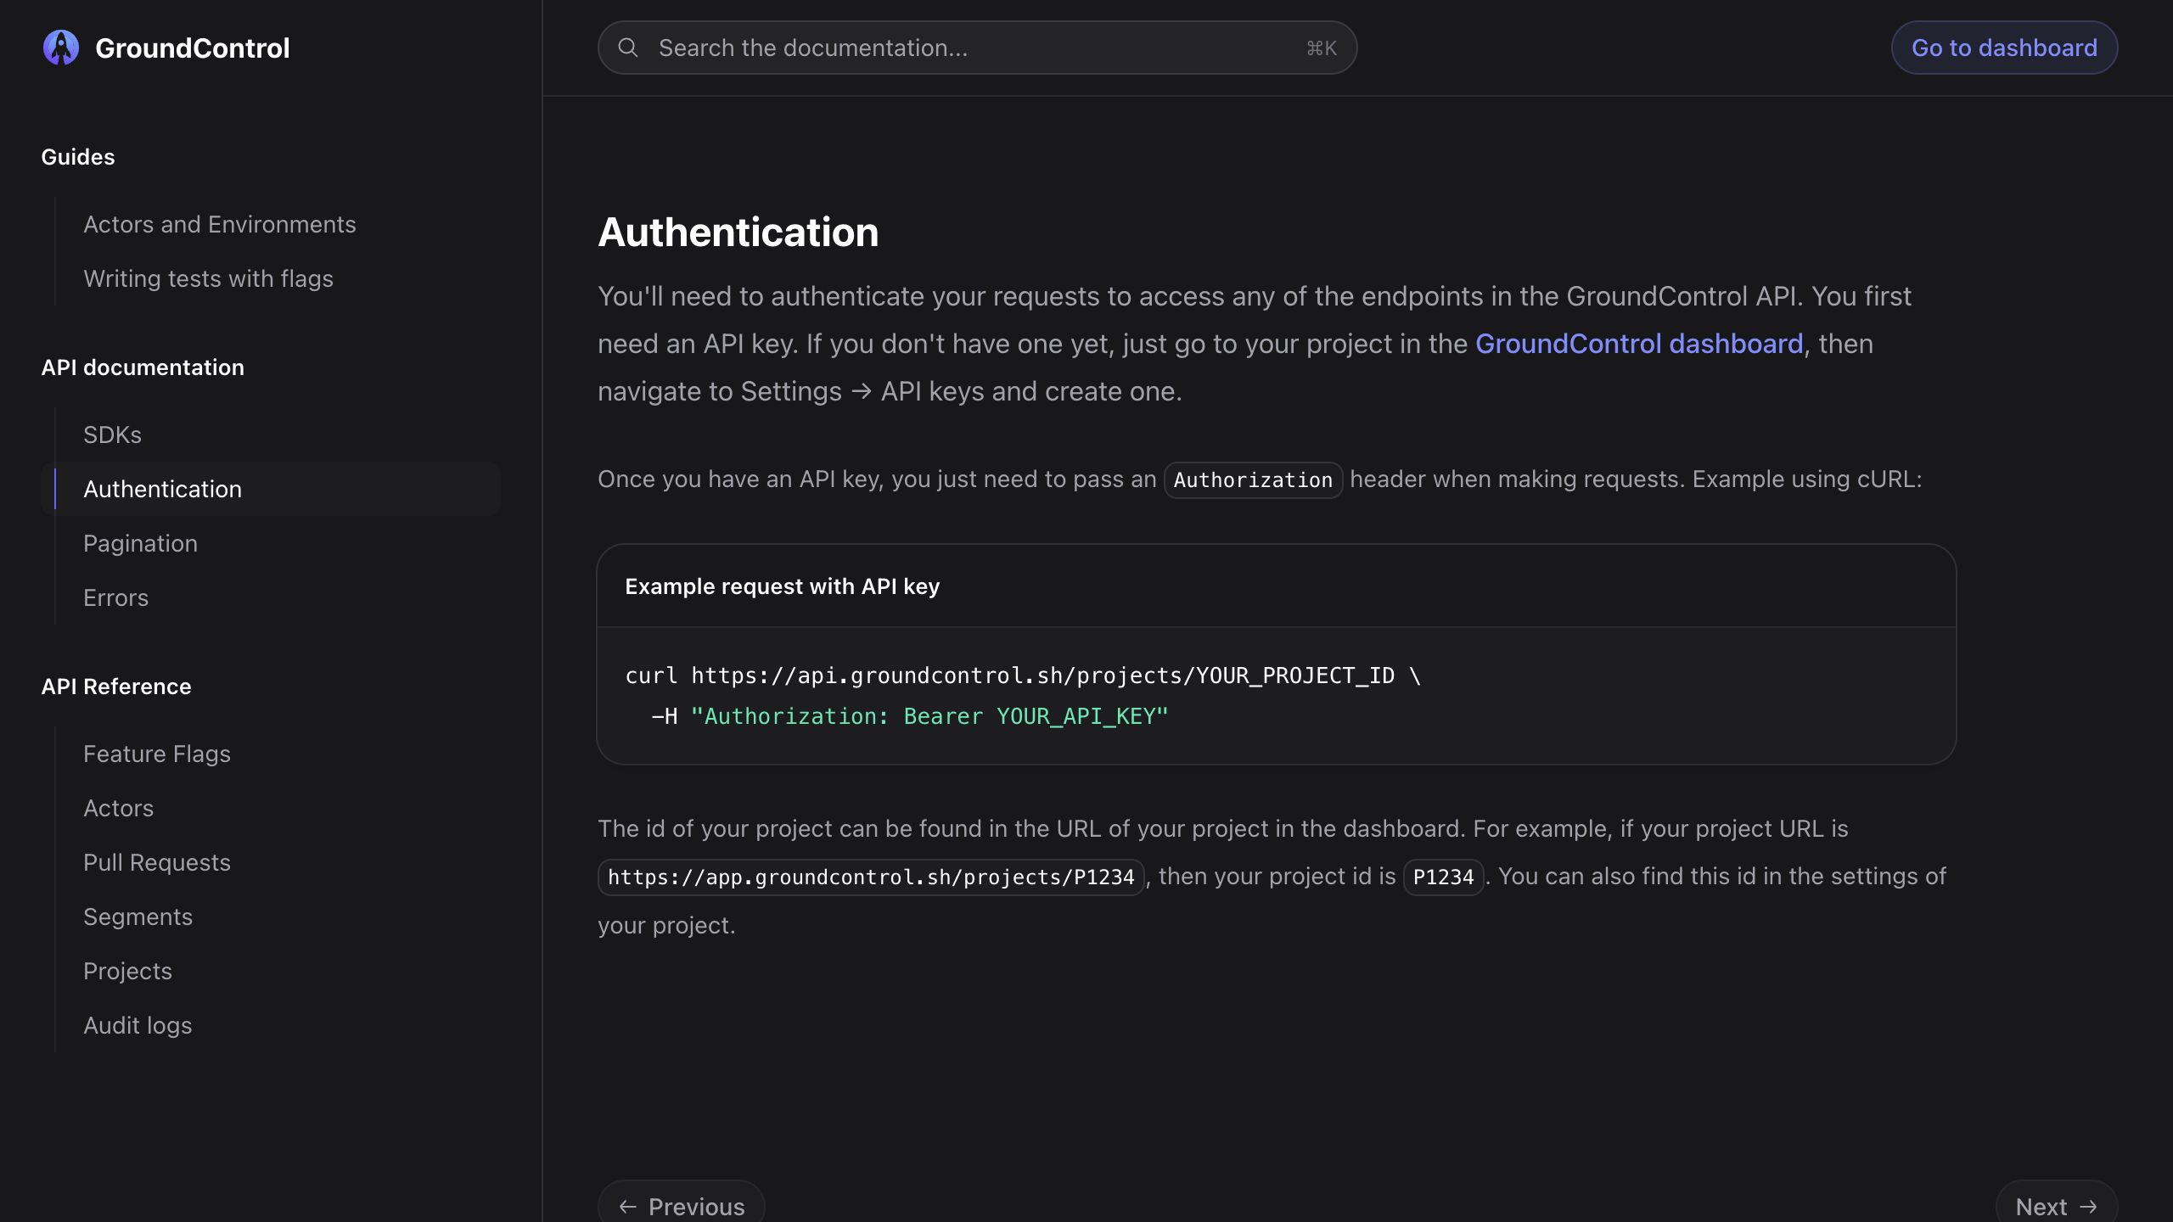Click the curl command line
This screenshot has height=1222, width=2173.
(1023, 675)
